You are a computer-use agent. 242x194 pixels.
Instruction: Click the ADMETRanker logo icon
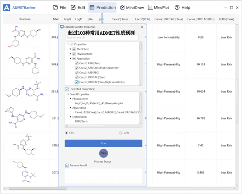tap(7, 8)
